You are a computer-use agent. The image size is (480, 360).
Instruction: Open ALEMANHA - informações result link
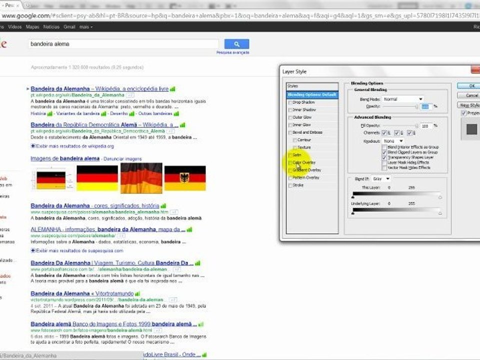click(108, 229)
